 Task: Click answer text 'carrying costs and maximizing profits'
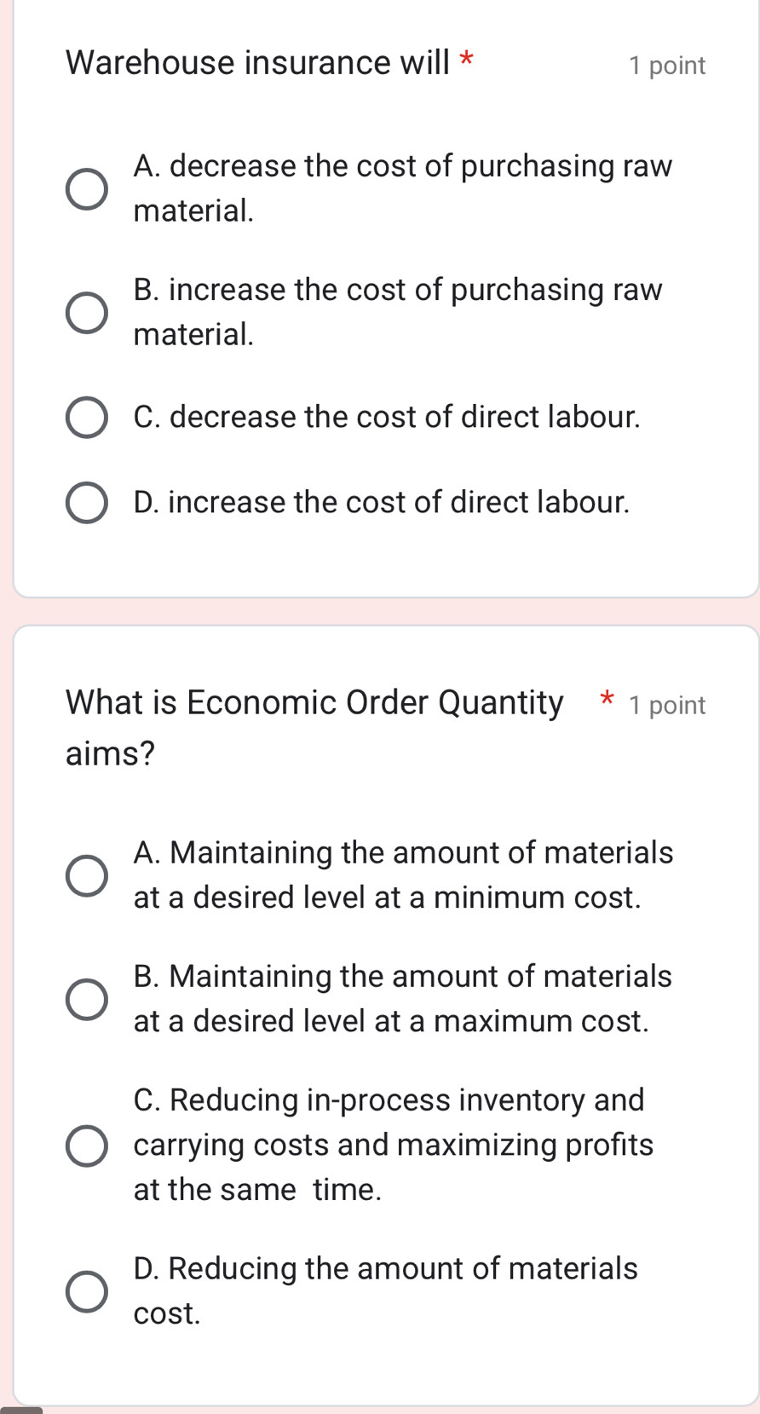[x=394, y=1145]
